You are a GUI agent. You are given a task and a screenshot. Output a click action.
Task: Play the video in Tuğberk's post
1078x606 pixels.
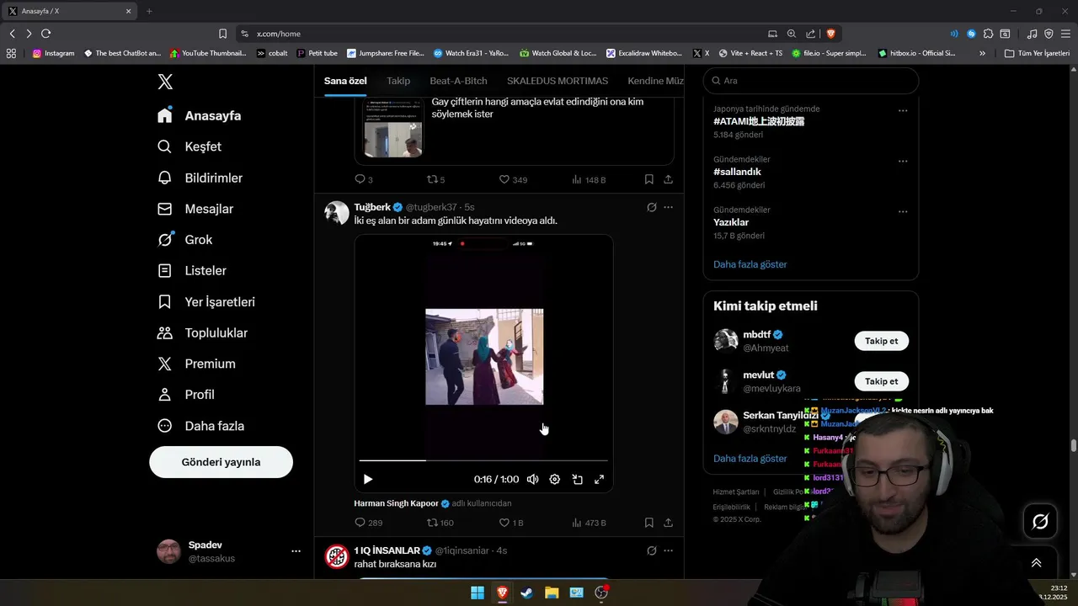coord(368,479)
